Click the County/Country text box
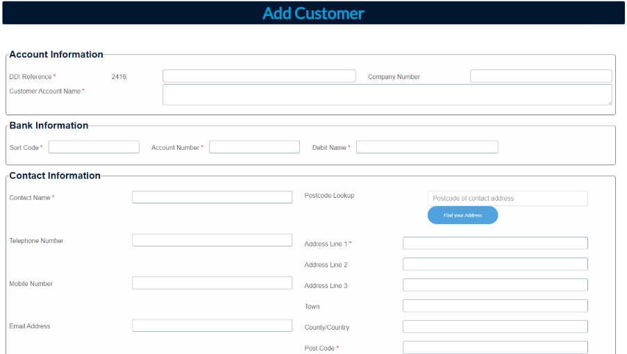This screenshot has width=627, height=354. coord(495,327)
